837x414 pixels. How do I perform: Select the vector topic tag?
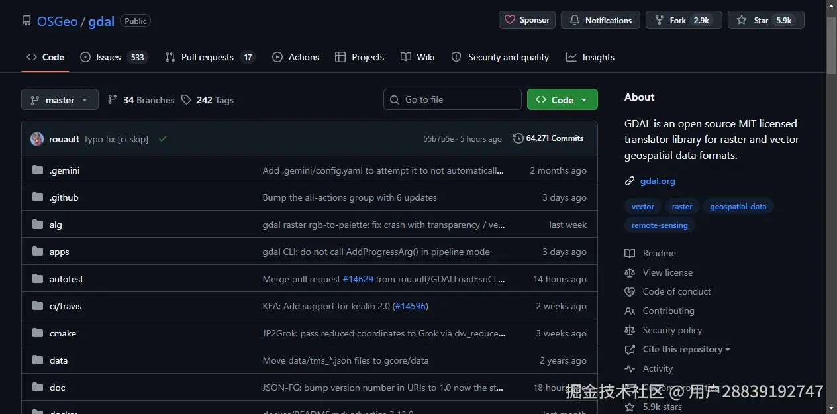(642, 207)
